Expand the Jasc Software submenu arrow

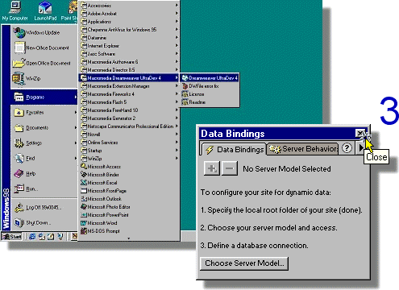177,53
